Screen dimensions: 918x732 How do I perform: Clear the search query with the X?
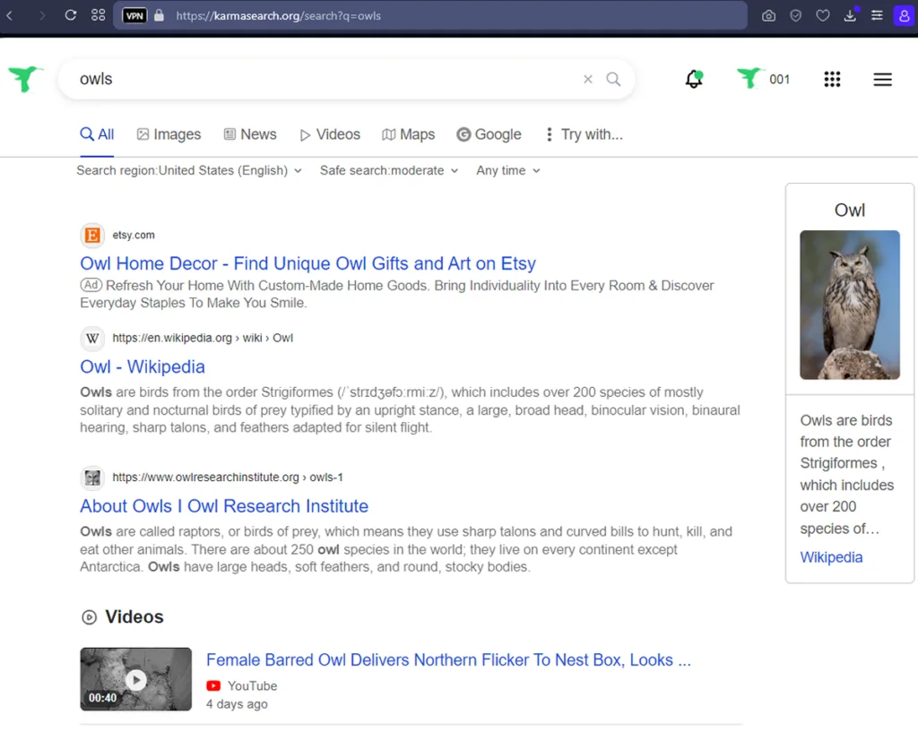(x=588, y=79)
